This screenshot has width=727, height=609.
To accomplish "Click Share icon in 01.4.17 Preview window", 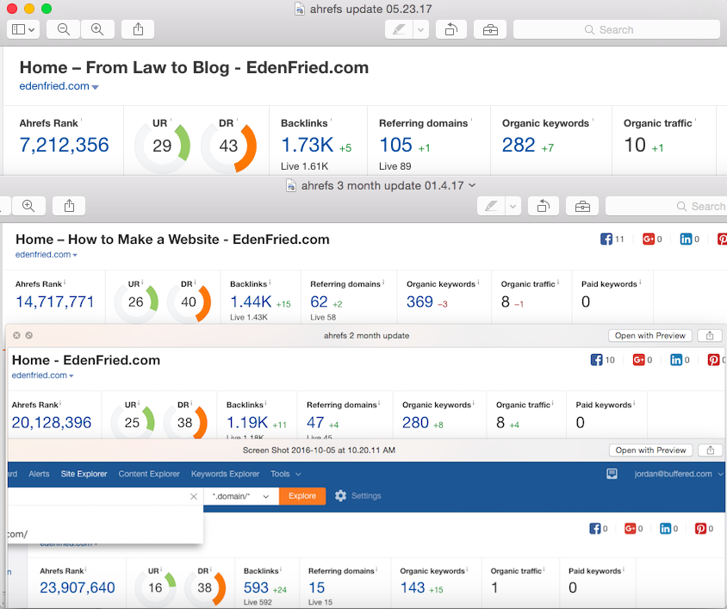I will coord(69,206).
